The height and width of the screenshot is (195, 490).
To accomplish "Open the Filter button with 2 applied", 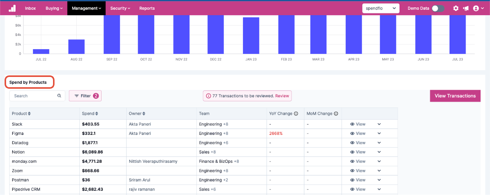I will coord(85,96).
